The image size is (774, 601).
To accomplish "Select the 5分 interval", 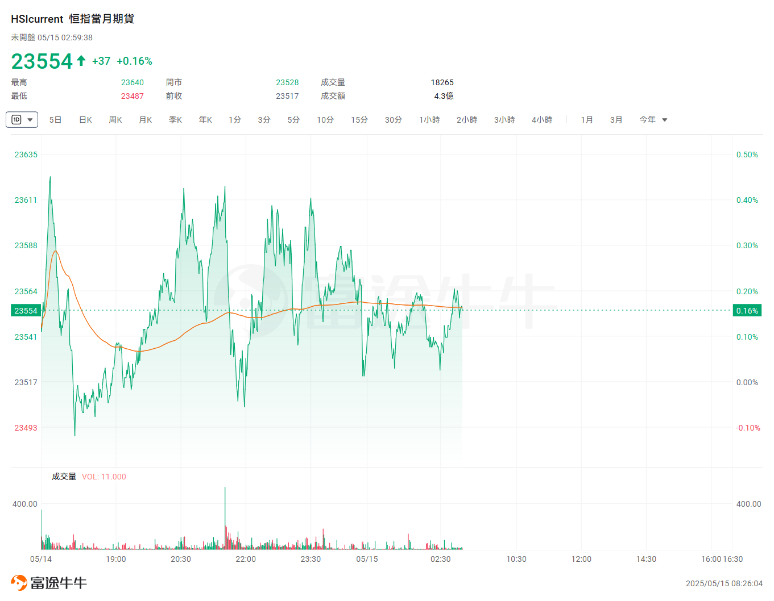I will tap(293, 120).
